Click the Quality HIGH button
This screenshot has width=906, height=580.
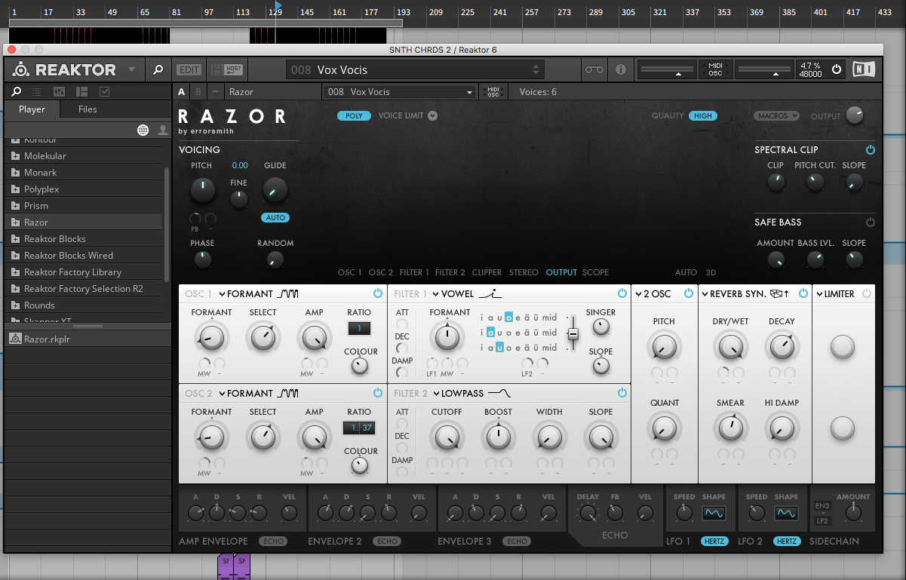(703, 116)
